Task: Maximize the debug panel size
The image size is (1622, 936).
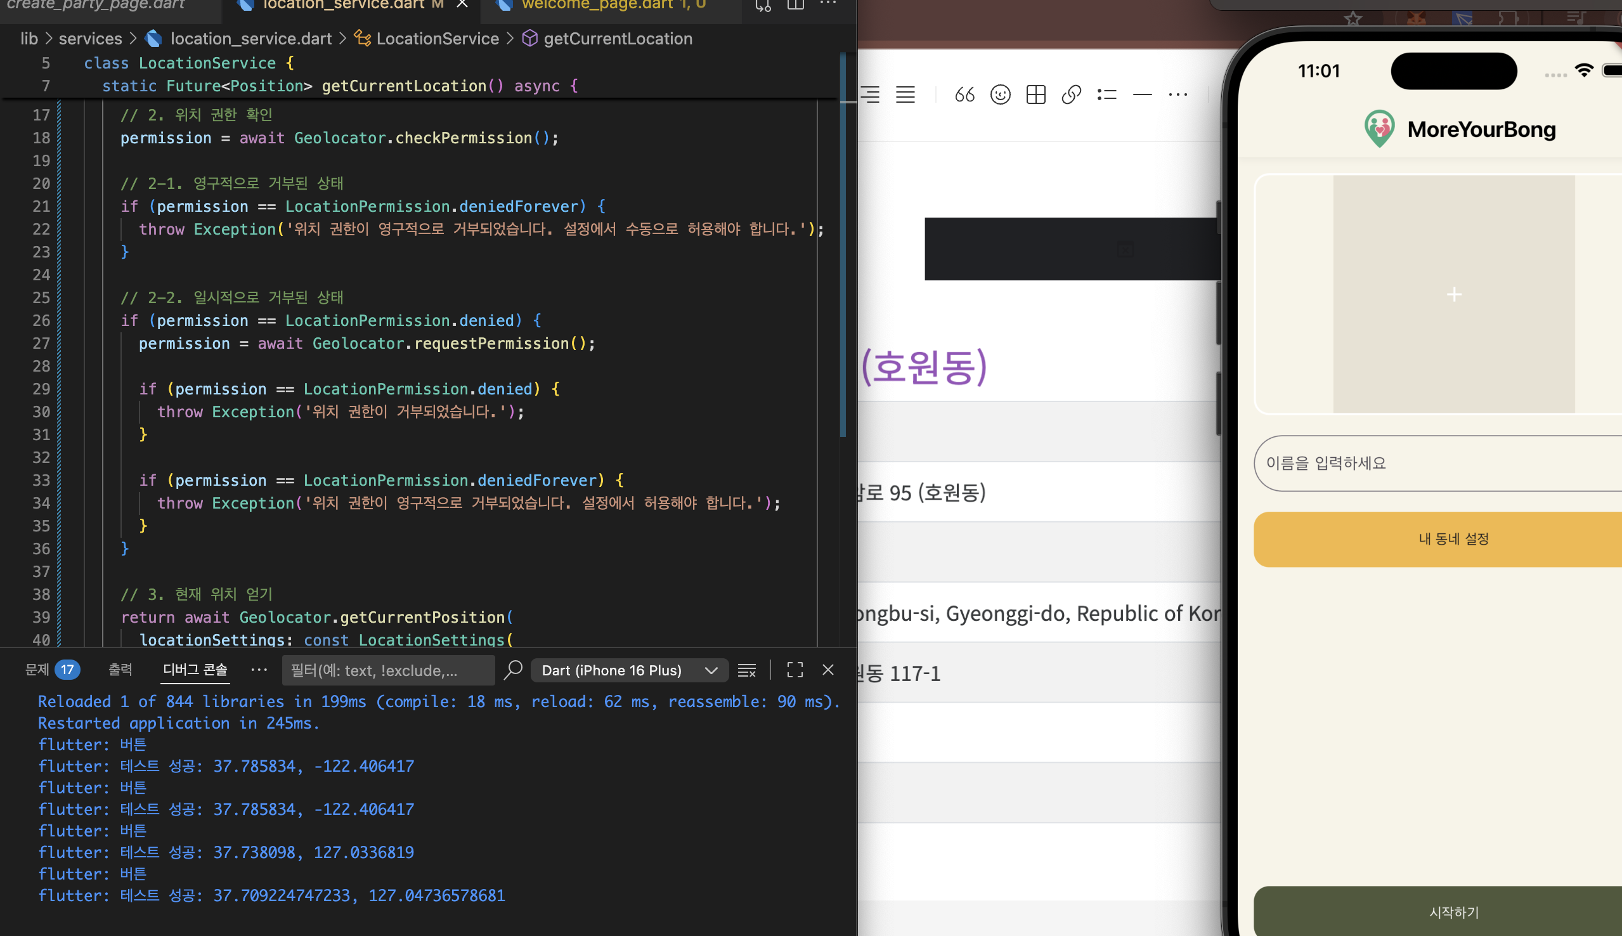Action: [x=795, y=670]
